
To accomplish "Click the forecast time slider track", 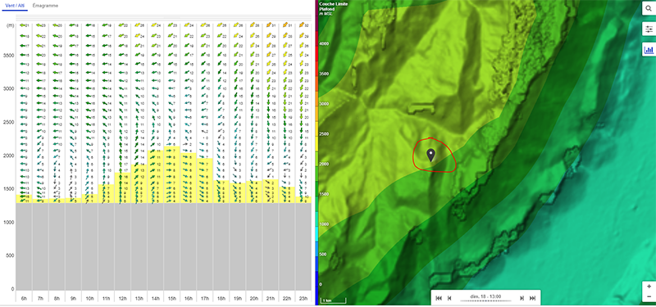I will pyautogui.click(x=485, y=301).
